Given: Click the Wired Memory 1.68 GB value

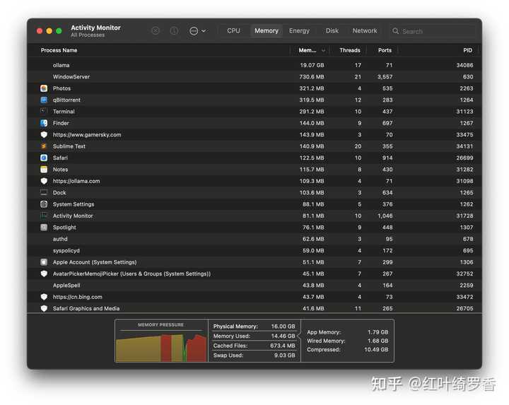Looking at the screenshot, I should coord(378,341).
